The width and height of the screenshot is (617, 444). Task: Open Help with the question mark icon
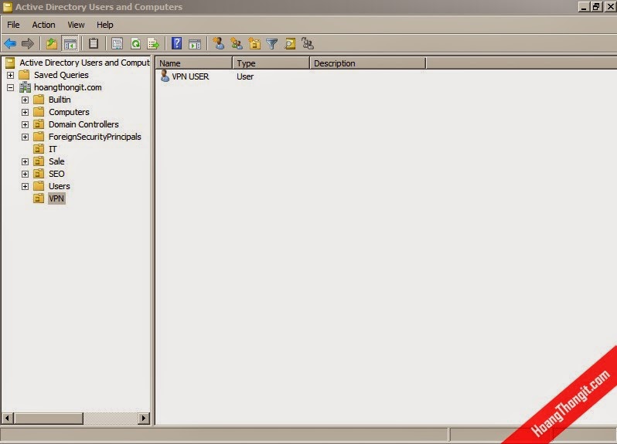point(177,43)
